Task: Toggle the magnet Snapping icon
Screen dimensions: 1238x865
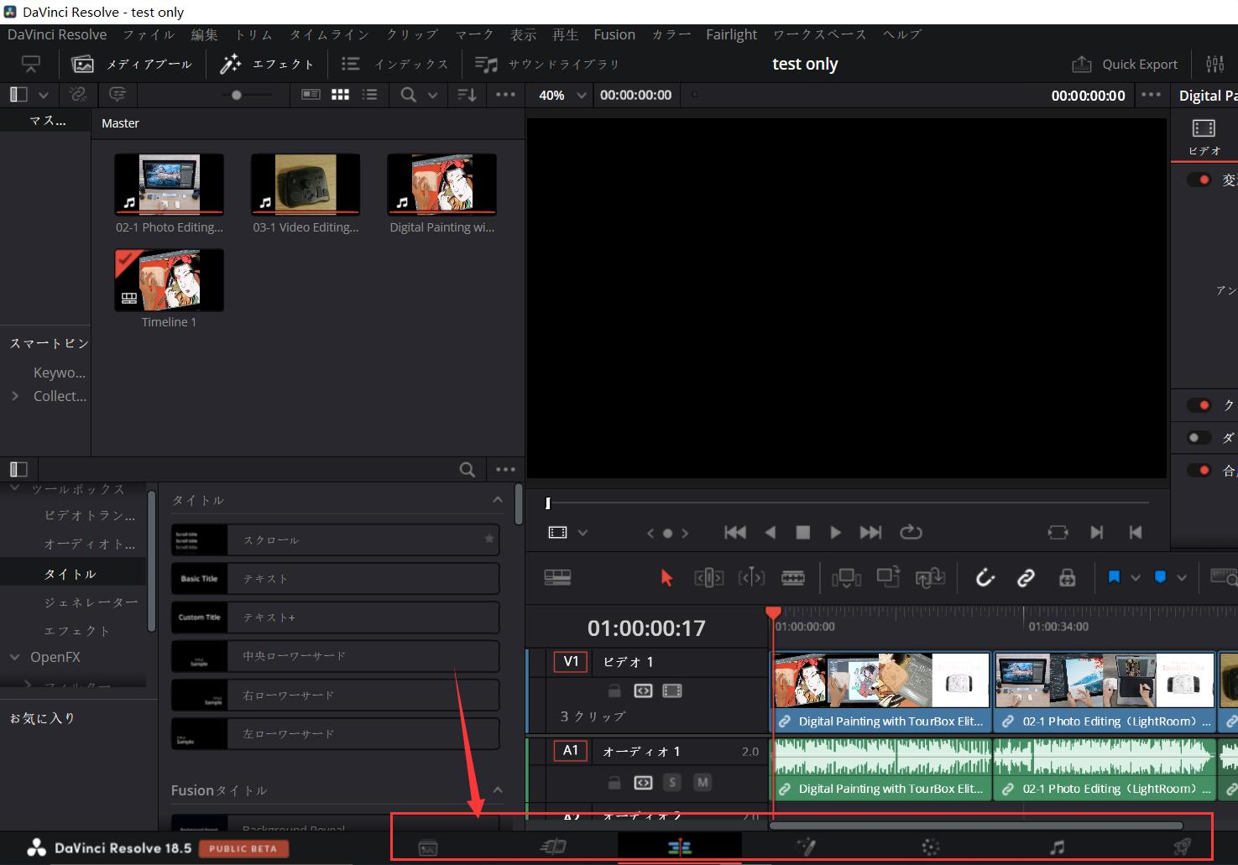Action: tap(985, 577)
